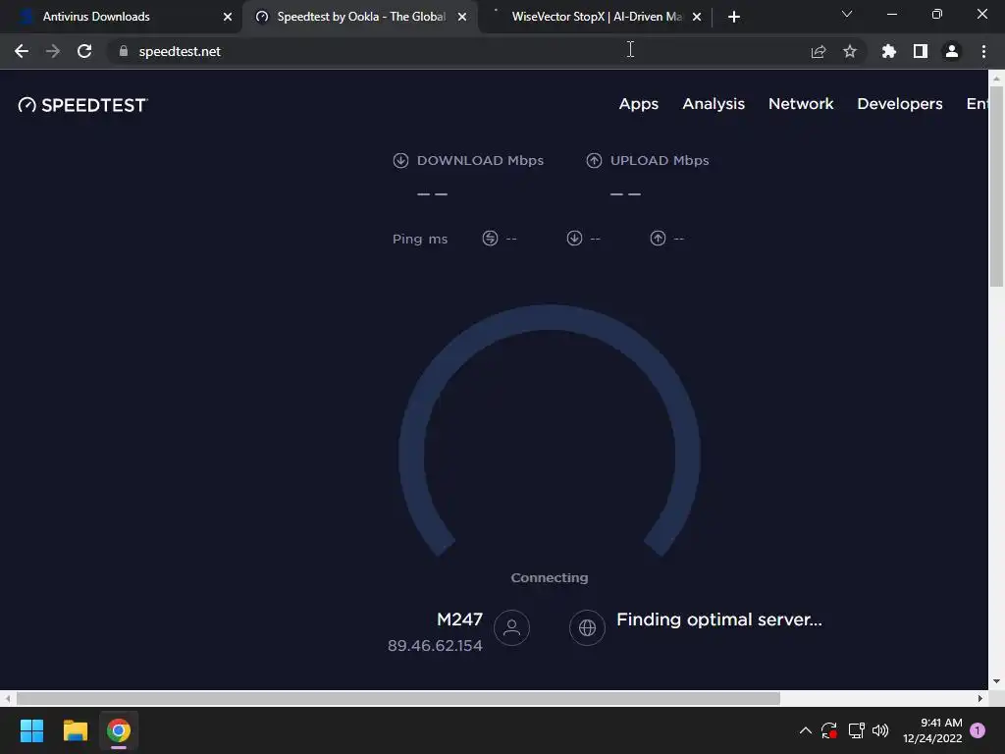The image size is (1005, 754).
Task: Click the UPLOAD Mbps label
Action: (660, 160)
